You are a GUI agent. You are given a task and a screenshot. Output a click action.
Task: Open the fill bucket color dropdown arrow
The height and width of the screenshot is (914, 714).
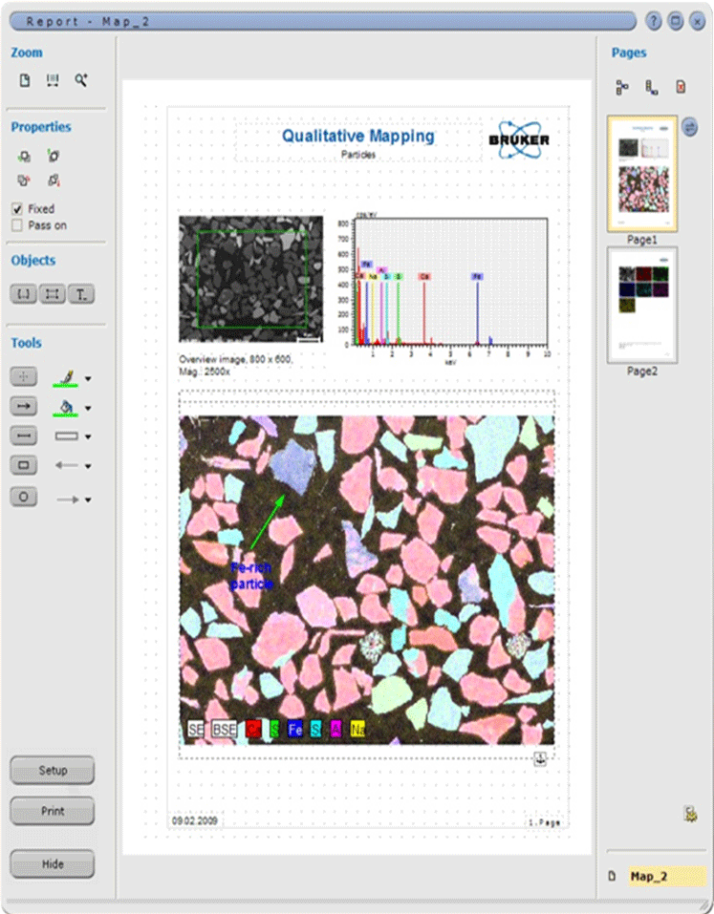pyautogui.click(x=88, y=409)
